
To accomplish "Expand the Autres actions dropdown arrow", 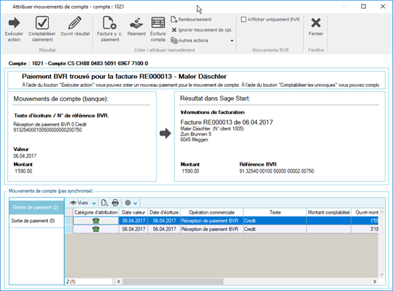I will (232, 41).
